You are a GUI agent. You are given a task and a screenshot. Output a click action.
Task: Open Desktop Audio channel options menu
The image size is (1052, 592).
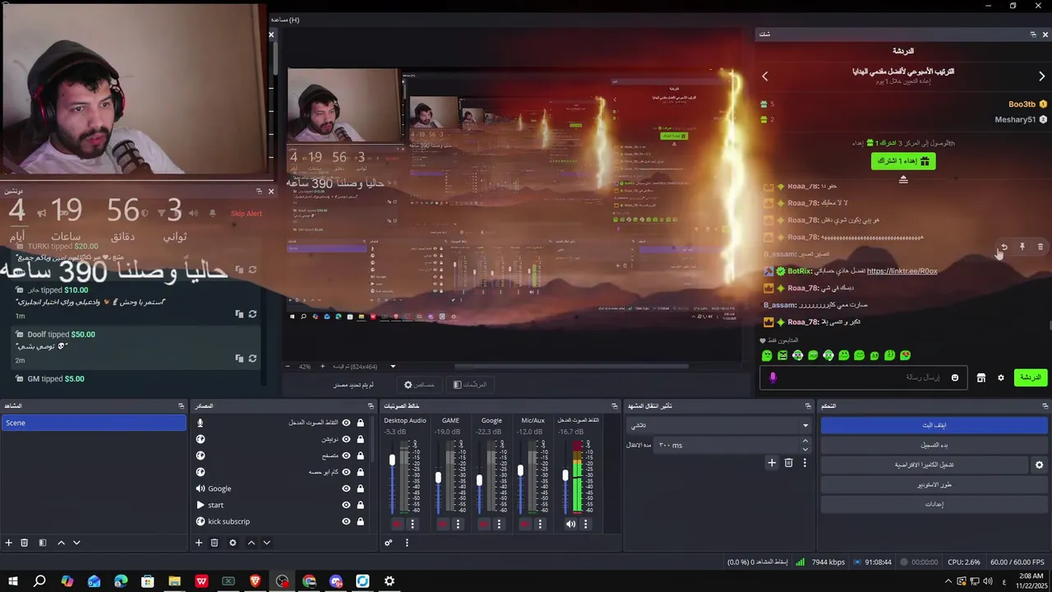click(413, 524)
